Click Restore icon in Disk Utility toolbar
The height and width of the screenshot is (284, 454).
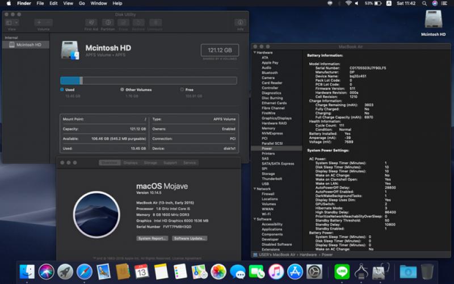click(x=138, y=23)
